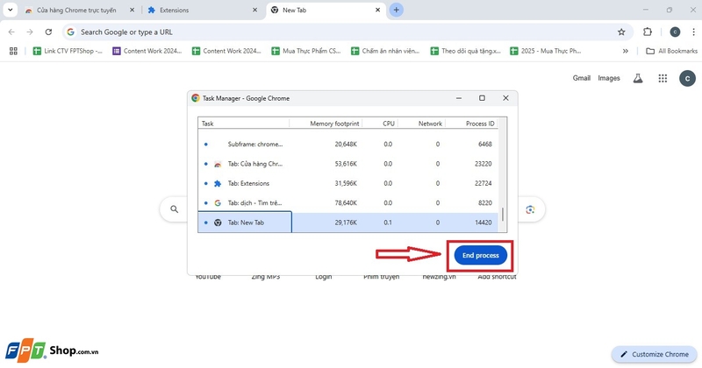Sort Task Manager by Task column
The height and width of the screenshot is (368, 702).
tap(244, 124)
